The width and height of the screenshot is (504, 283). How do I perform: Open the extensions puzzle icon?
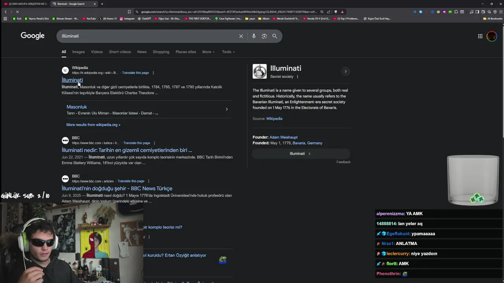coord(456,12)
